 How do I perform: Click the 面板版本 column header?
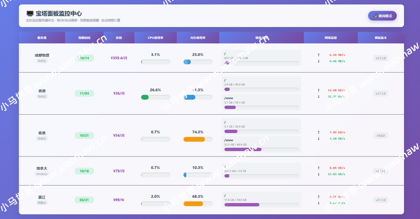pyautogui.click(x=381, y=37)
